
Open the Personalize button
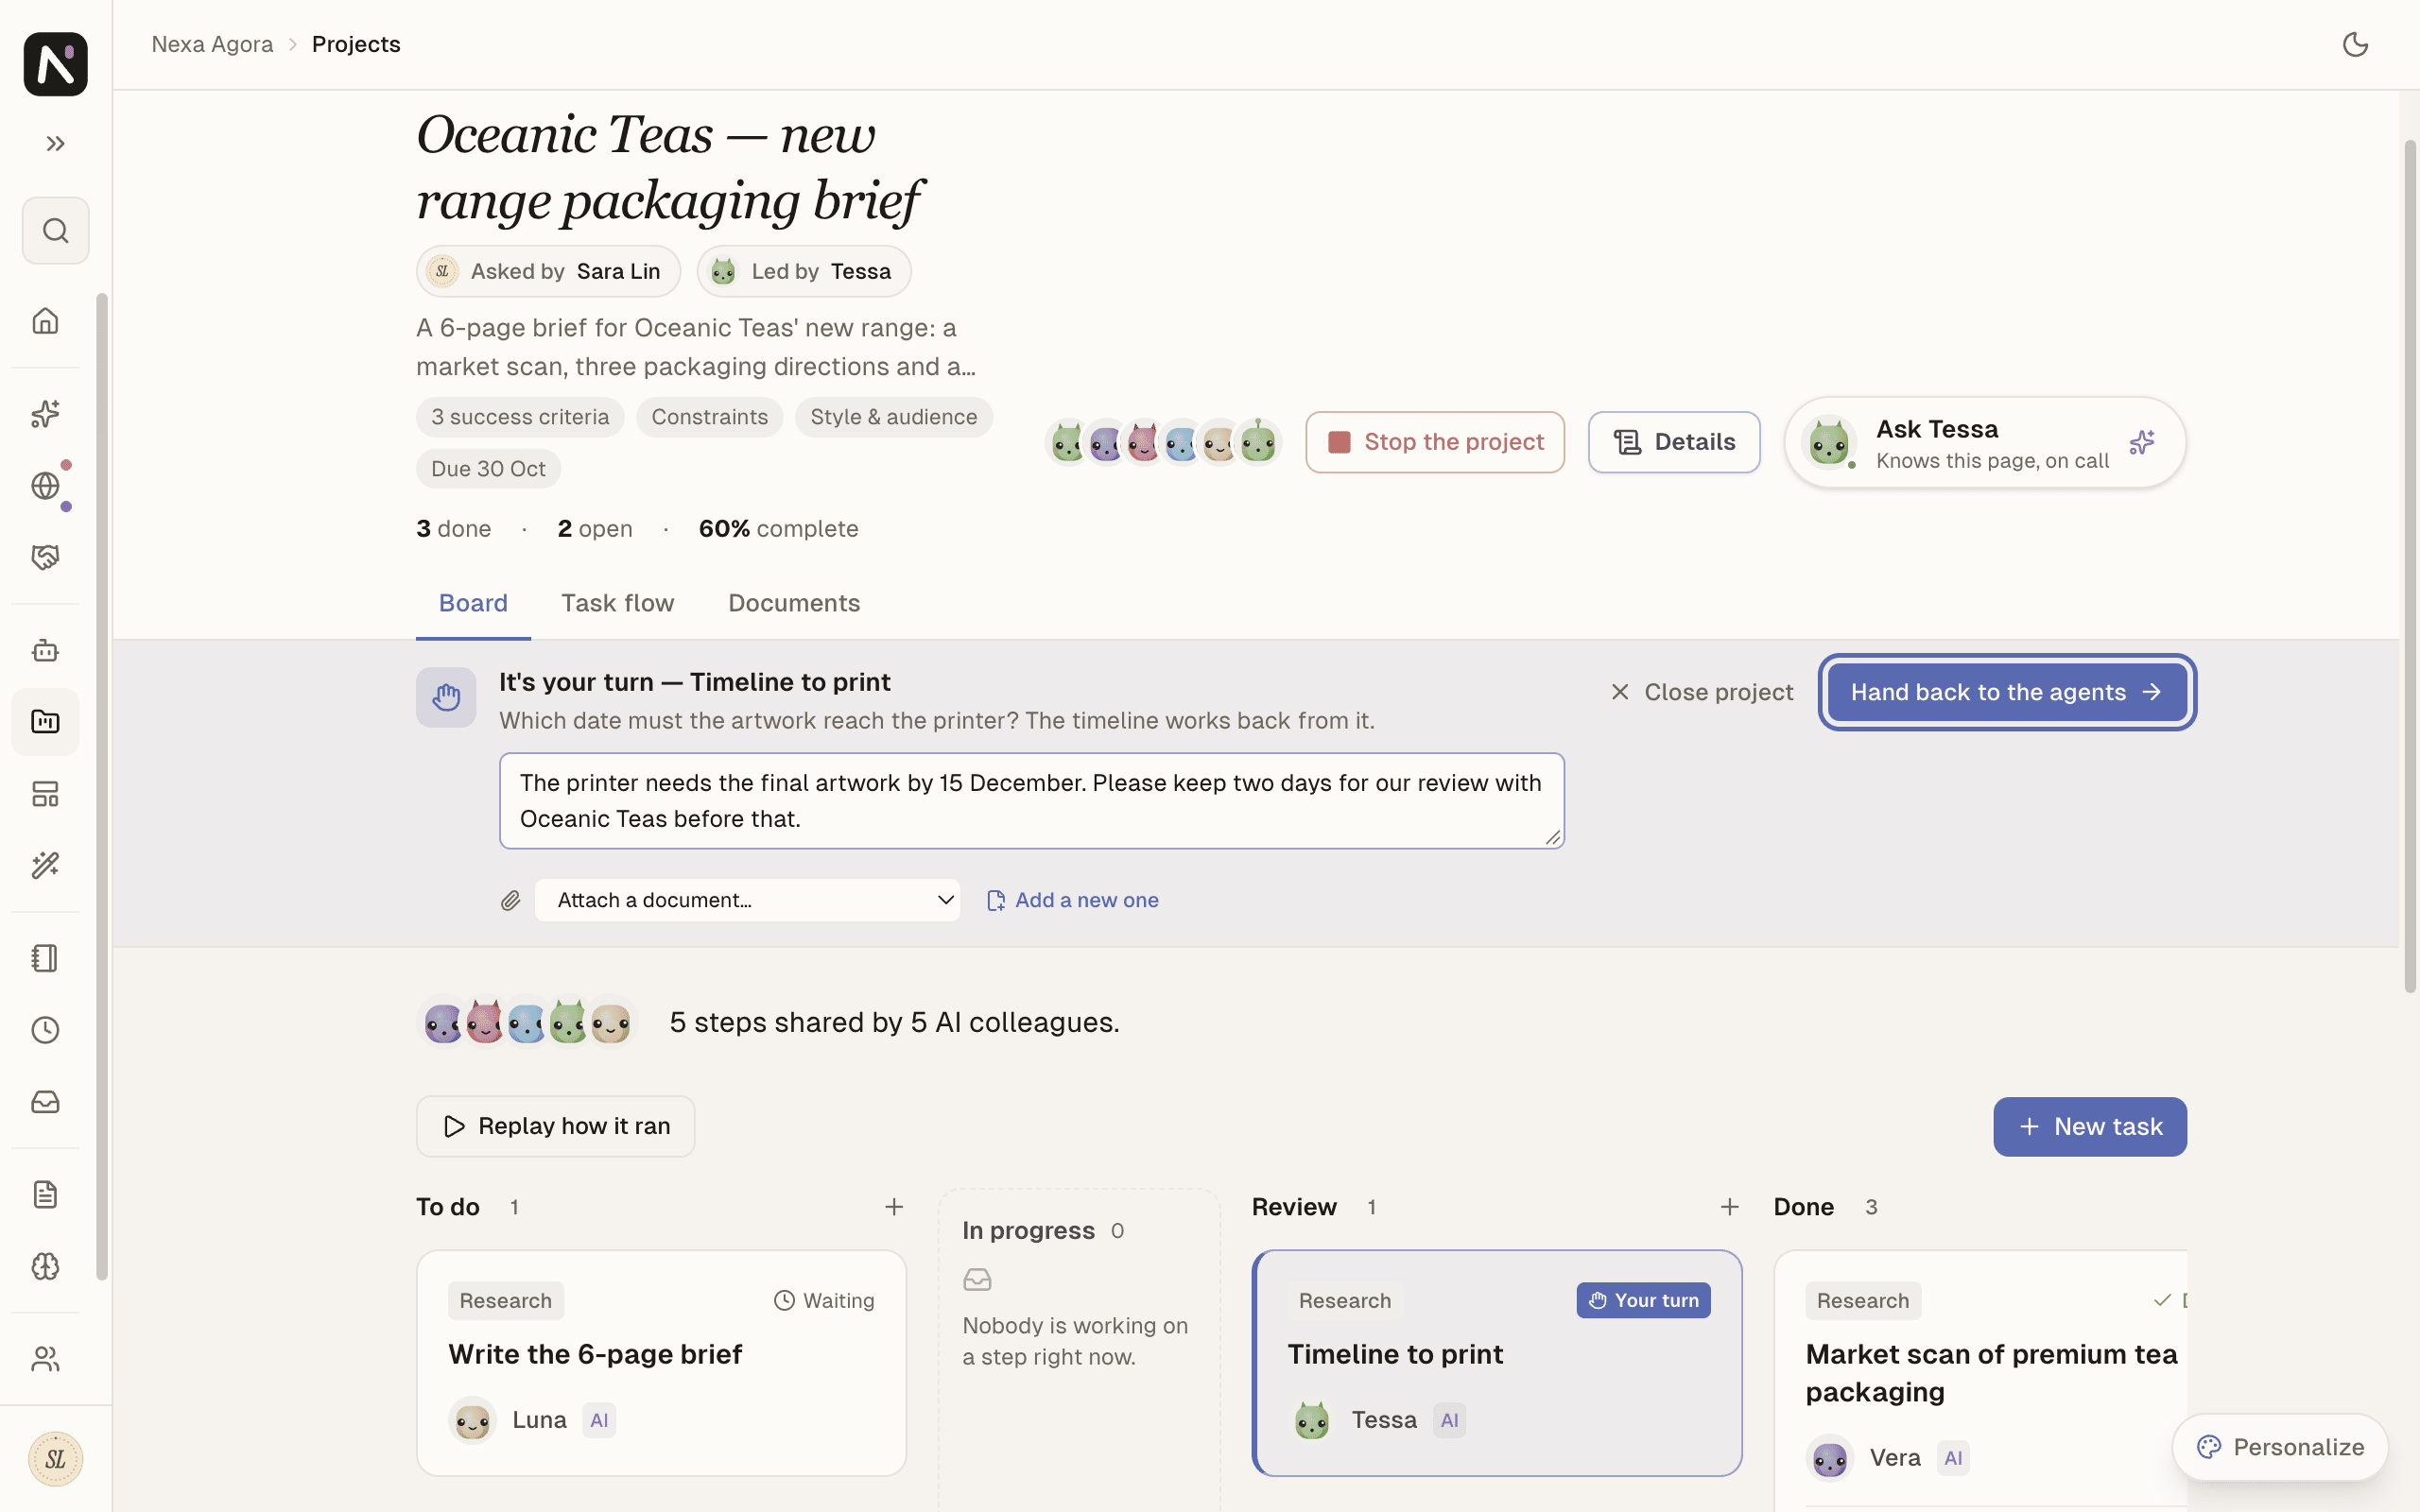point(2280,1447)
